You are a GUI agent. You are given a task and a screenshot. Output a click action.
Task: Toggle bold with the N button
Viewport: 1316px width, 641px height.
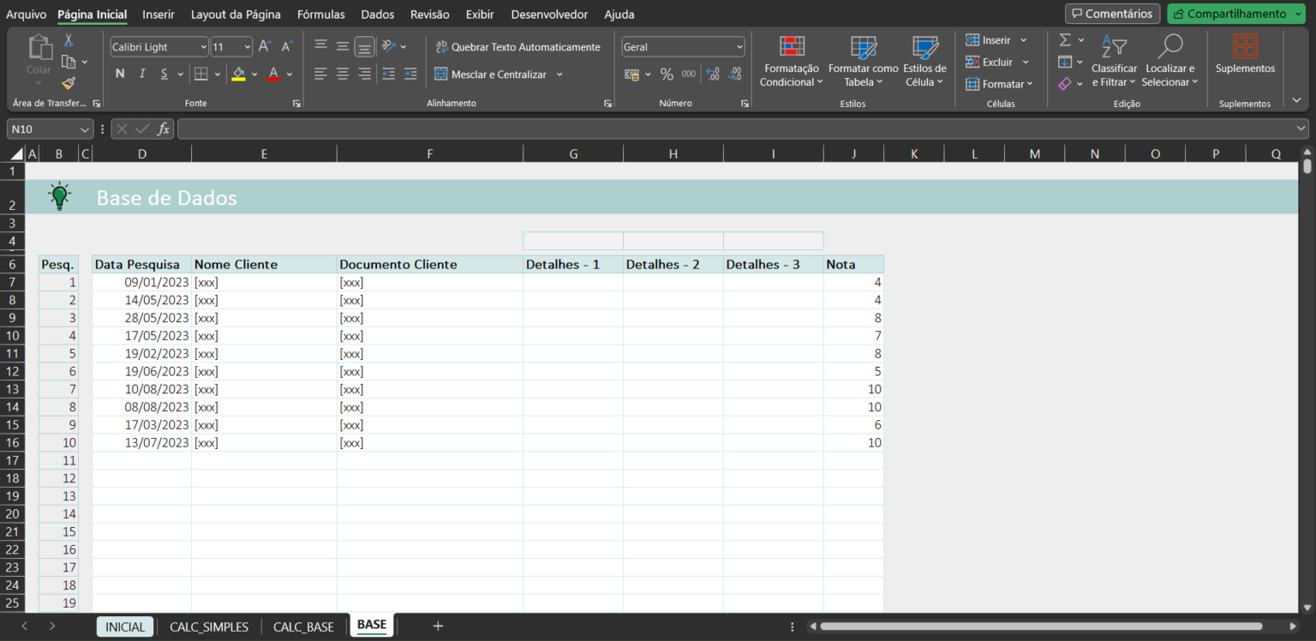pyautogui.click(x=120, y=74)
